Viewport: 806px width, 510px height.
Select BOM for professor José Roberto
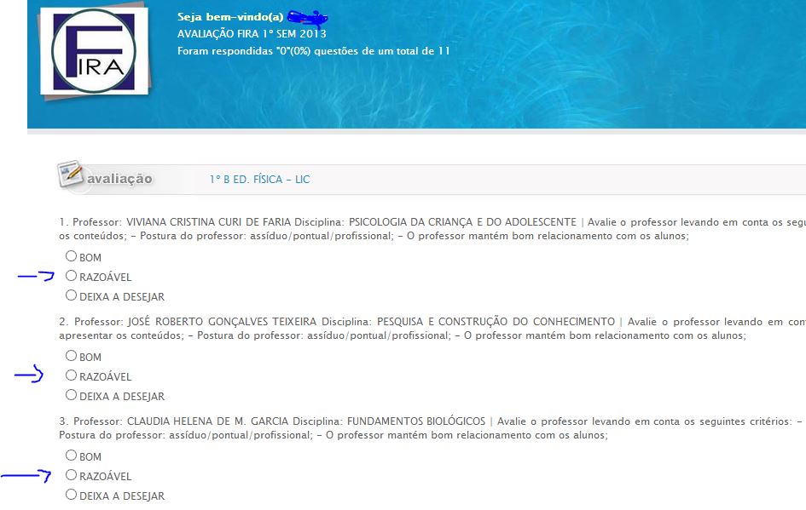click(x=71, y=355)
